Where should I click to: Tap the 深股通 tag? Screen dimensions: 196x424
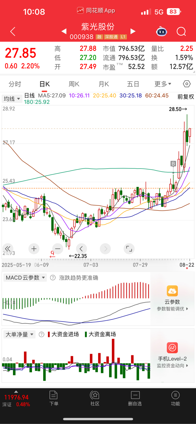[111, 37]
